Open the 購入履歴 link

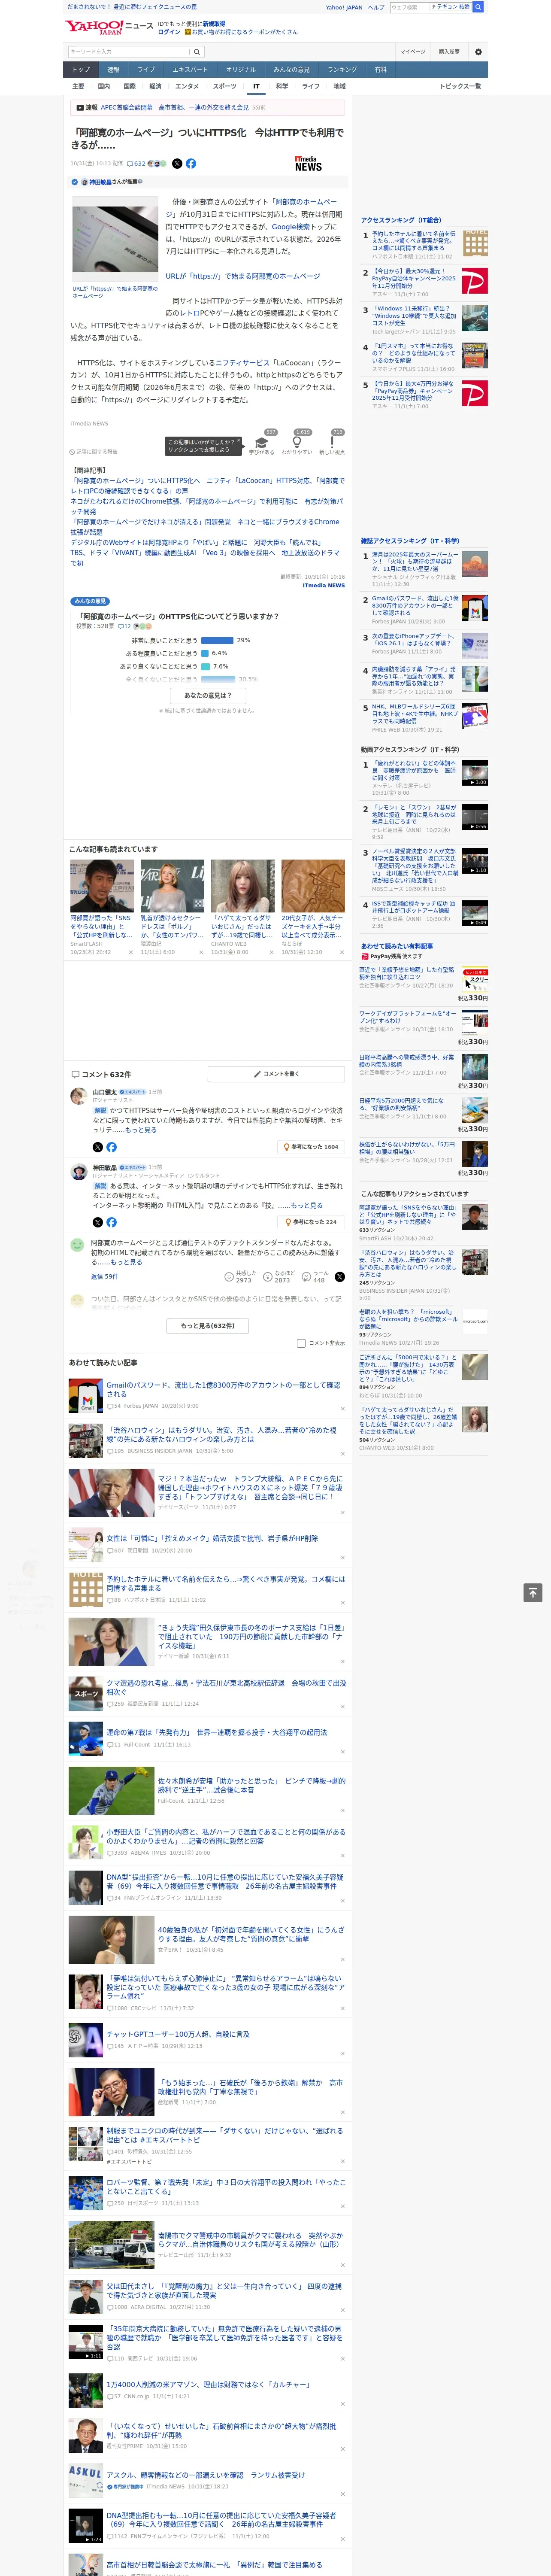(449, 52)
